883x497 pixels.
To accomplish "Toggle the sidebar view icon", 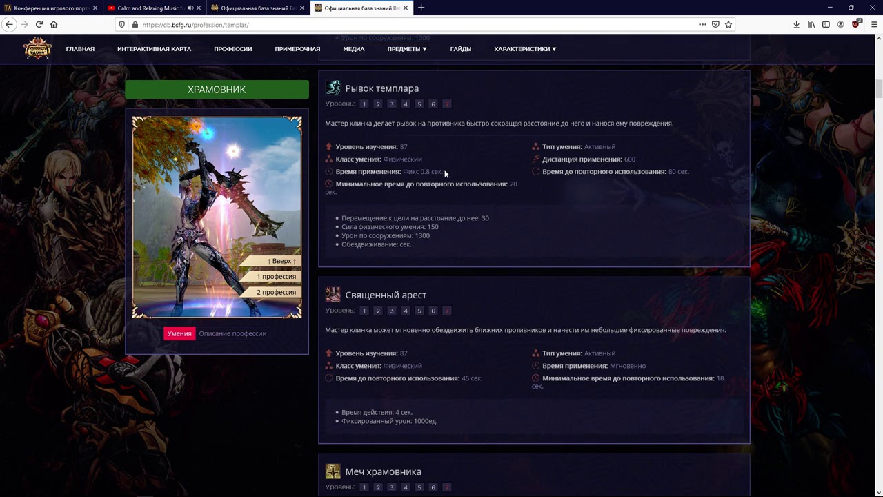I will coord(826,24).
